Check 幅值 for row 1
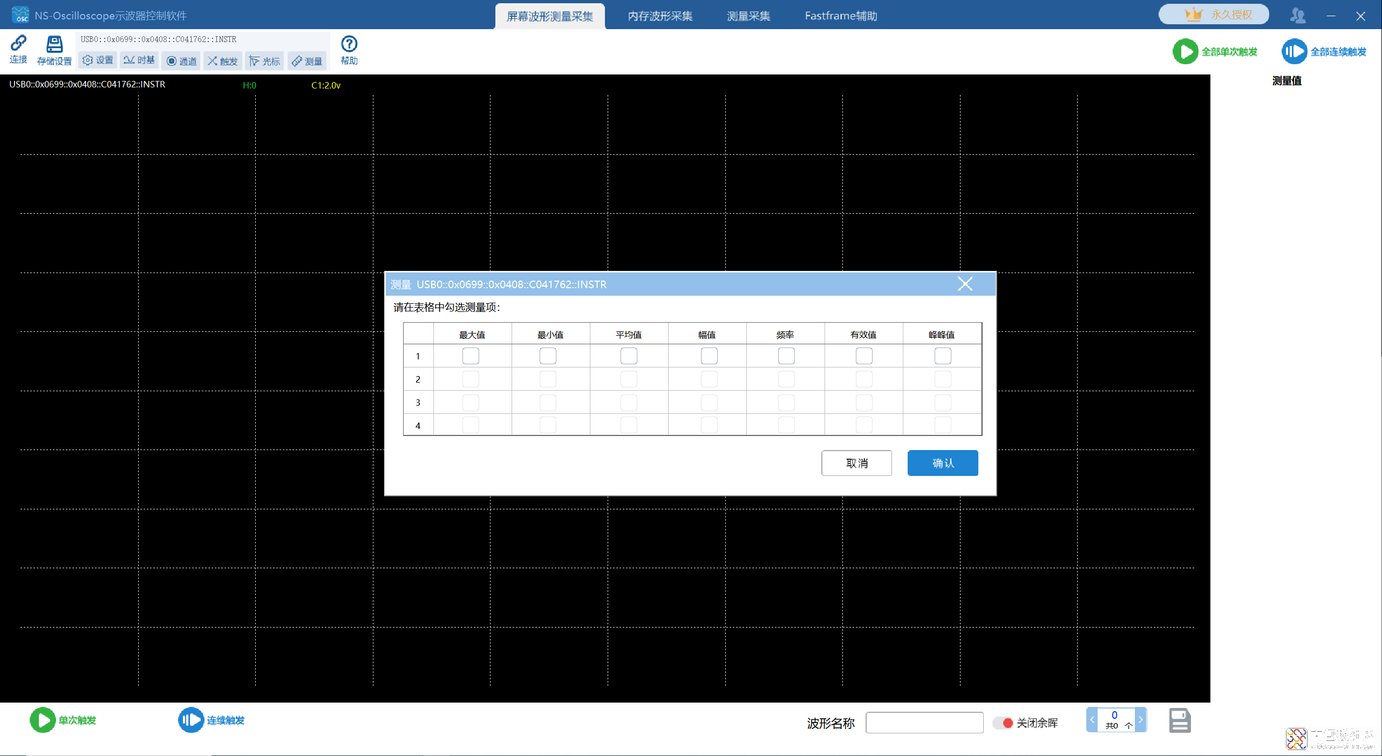 (x=709, y=356)
